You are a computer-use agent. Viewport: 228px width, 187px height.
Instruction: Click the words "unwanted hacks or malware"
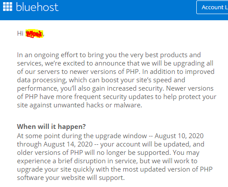tap(97, 105)
